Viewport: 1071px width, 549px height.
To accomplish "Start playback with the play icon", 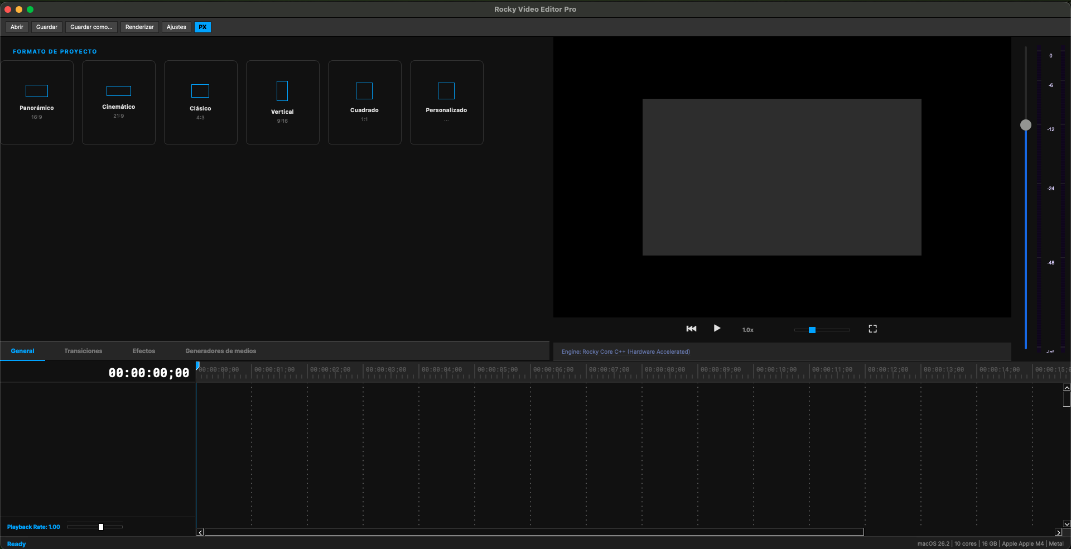I will click(x=717, y=328).
